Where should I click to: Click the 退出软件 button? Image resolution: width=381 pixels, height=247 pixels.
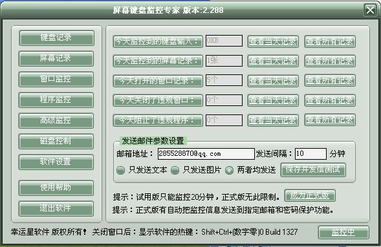(56, 208)
